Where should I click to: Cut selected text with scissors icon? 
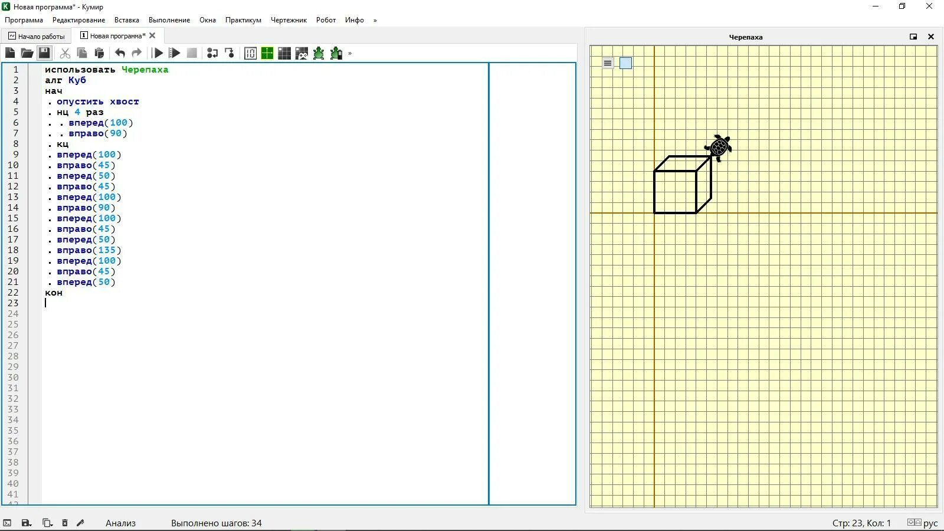coord(65,53)
